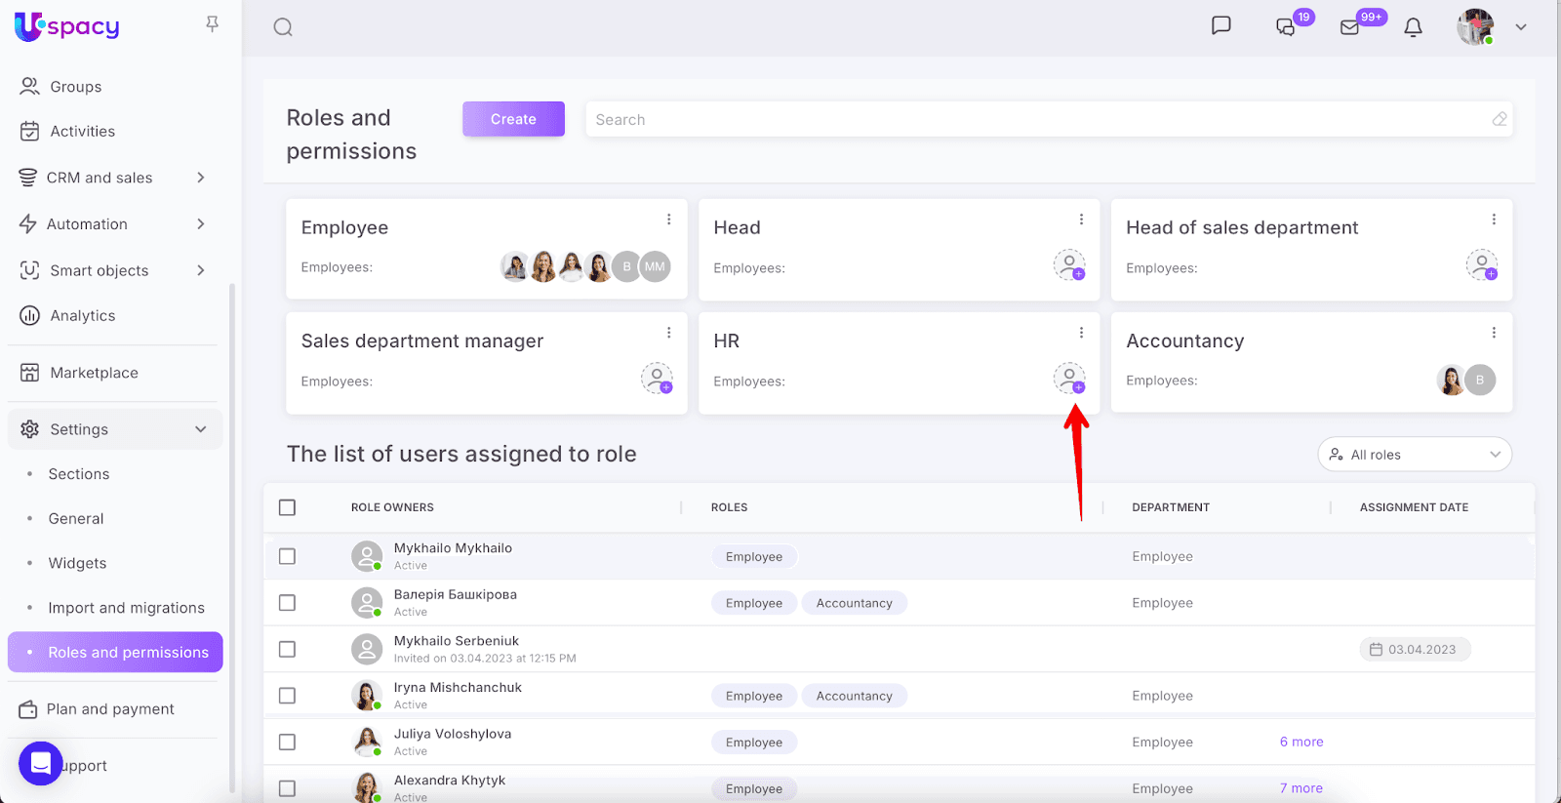Pin the sidebar using the pin icon

pos(212,24)
